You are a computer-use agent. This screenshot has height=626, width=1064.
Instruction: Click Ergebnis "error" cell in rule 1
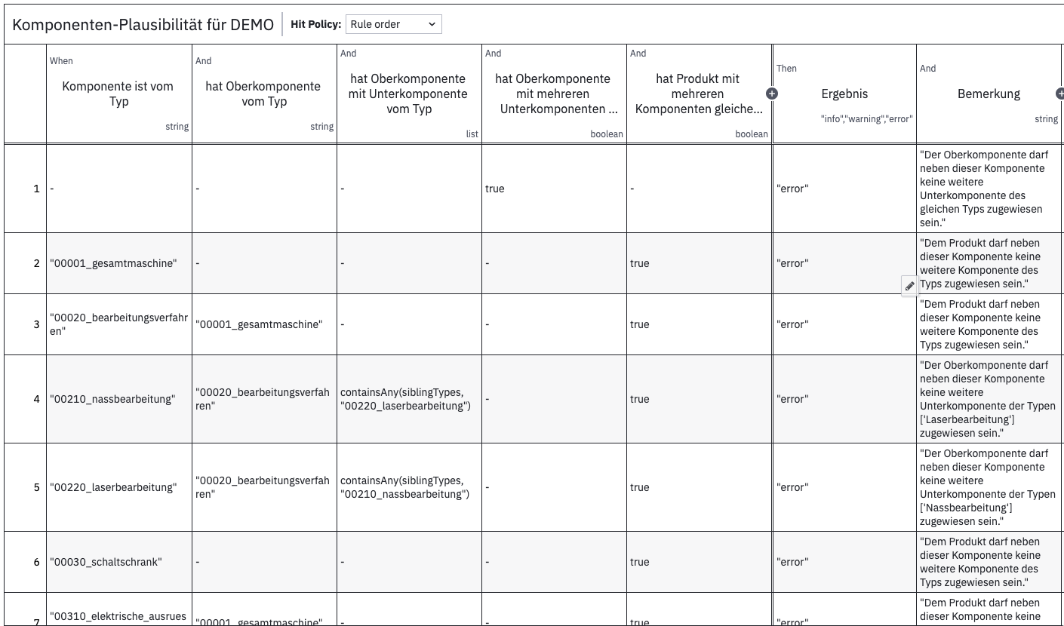[x=844, y=189]
